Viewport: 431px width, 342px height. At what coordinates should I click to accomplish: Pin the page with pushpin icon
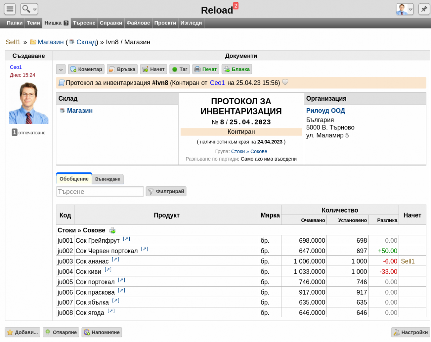(424, 9)
